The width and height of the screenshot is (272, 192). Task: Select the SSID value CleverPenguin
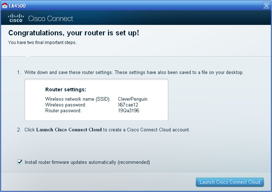coord(132,99)
